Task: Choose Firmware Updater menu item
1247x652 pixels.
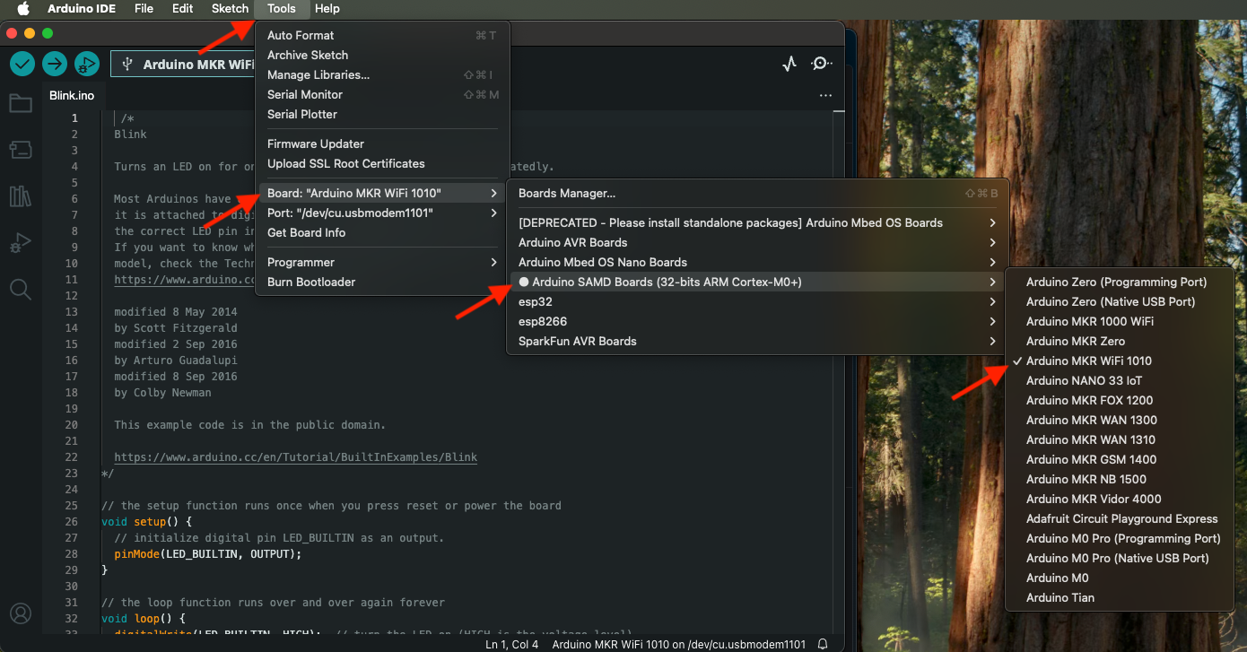Action: pos(382,143)
